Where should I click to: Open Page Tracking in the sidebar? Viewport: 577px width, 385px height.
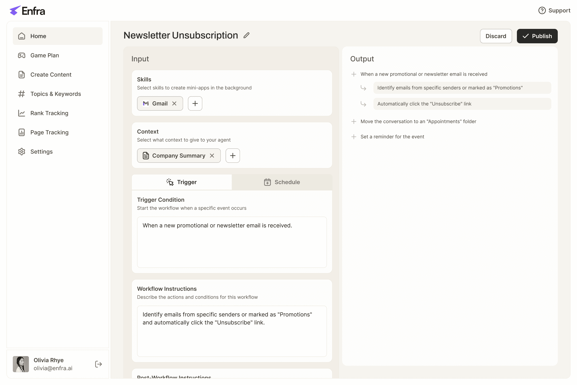[49, 132]
